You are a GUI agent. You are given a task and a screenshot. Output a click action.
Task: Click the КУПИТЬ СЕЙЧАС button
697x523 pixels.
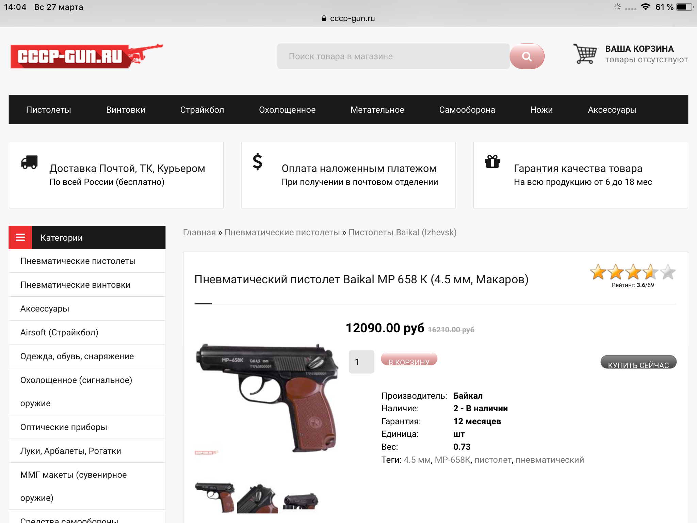pos(638,362)
